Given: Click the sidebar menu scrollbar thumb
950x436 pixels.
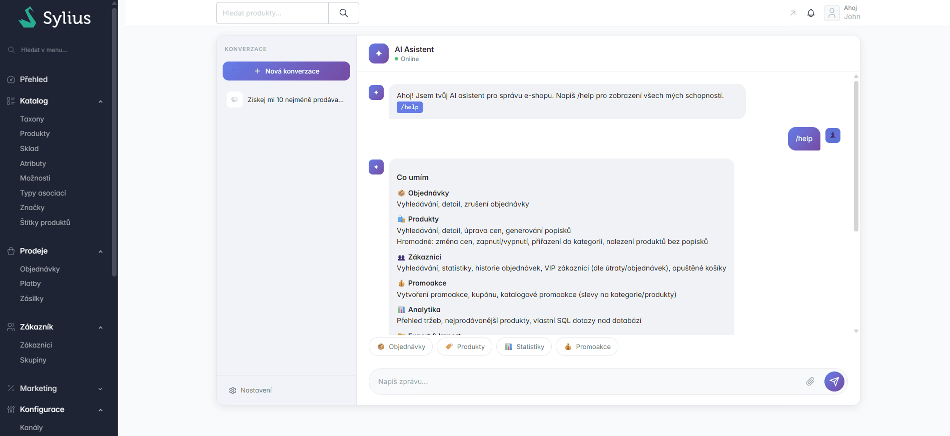Looking at the screenshot, I should (115, 141).
